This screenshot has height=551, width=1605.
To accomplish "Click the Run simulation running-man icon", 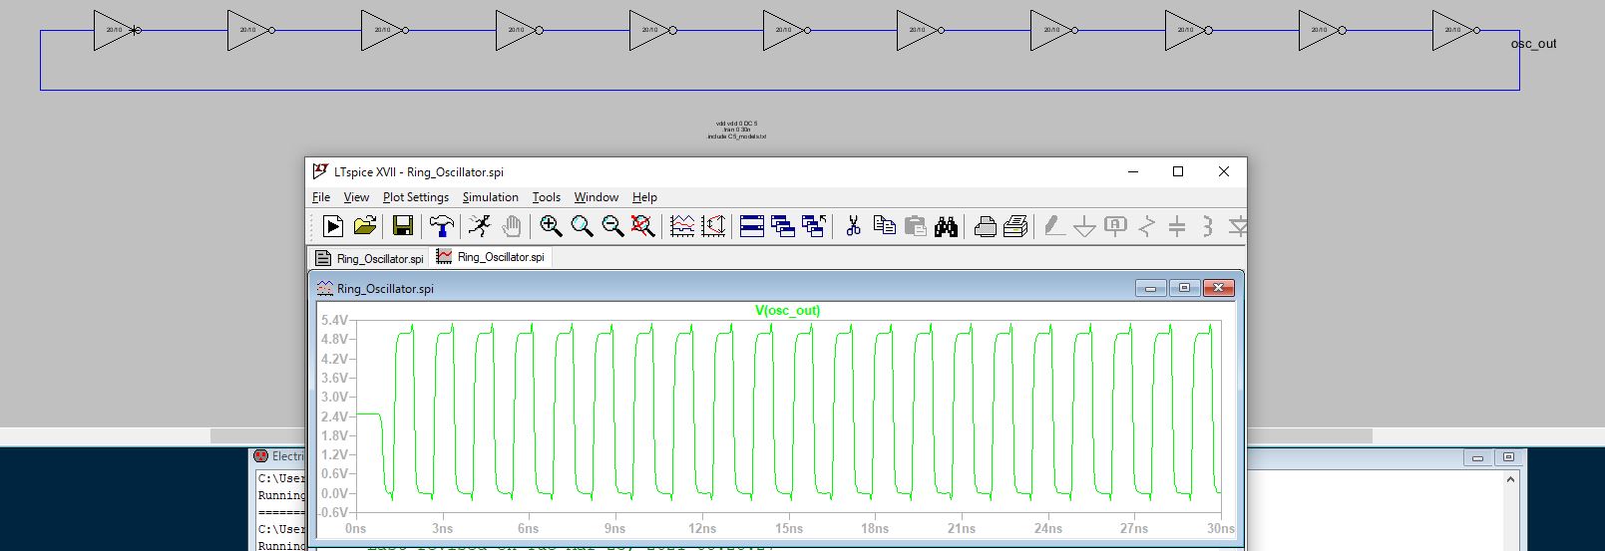I will point(480,226).
